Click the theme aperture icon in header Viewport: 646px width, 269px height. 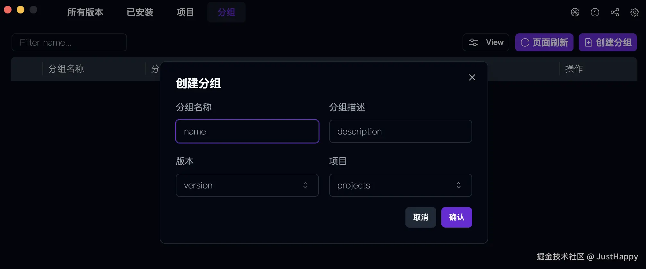(x=575, y=12)
